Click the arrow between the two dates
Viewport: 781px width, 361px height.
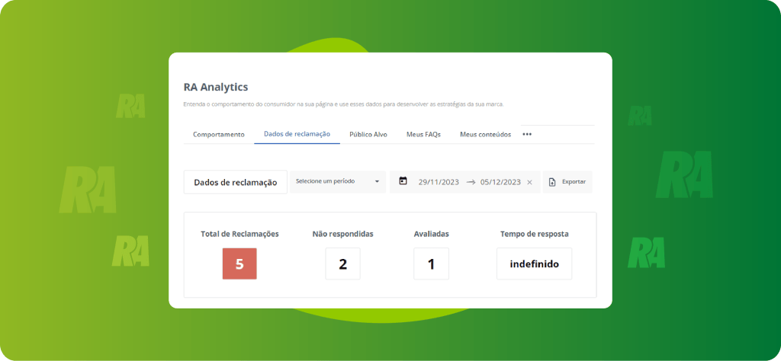pyautogui.click(x=471, y=182)
